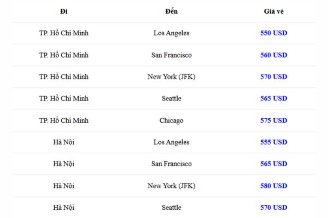Image resolution: width=328 pixels, height=218 pixels.
Task: Open the 560 USD fare to San Francisco
Action: point(274,55)
